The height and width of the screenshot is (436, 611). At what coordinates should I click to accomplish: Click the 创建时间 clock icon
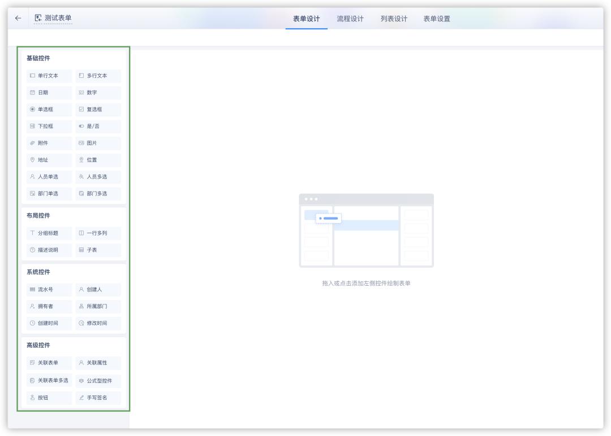32,323
